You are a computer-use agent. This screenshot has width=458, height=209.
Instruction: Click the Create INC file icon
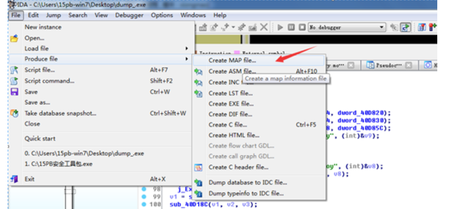[199, 82]
